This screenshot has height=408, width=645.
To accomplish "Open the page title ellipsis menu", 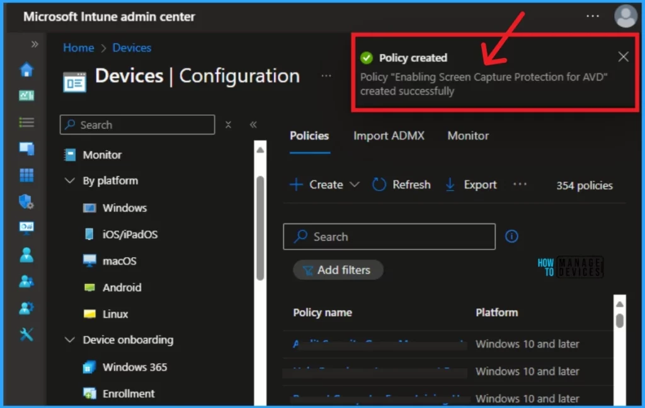I will tap(326, 76).
